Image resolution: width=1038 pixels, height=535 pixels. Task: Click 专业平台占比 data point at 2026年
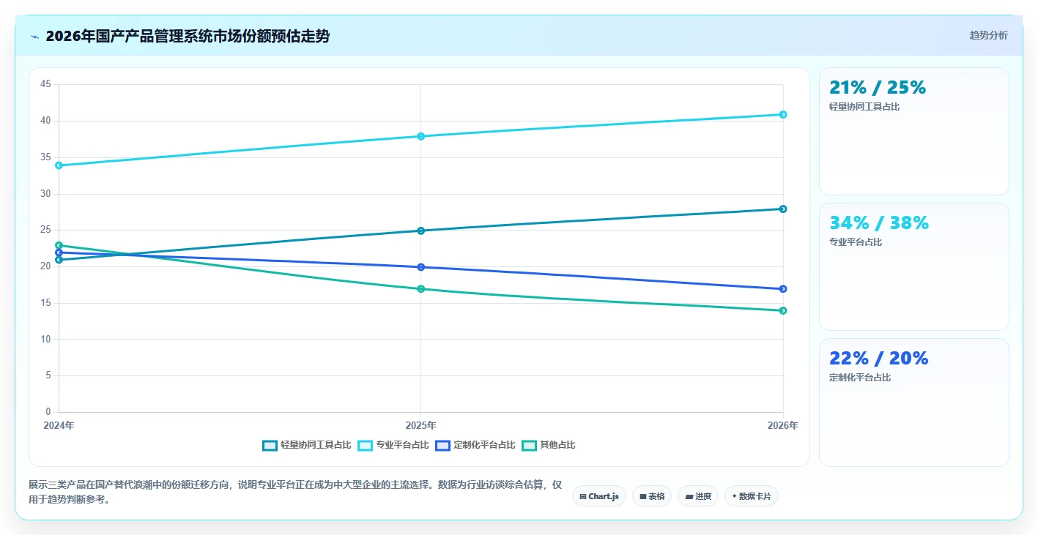click(x=783, y=114)
